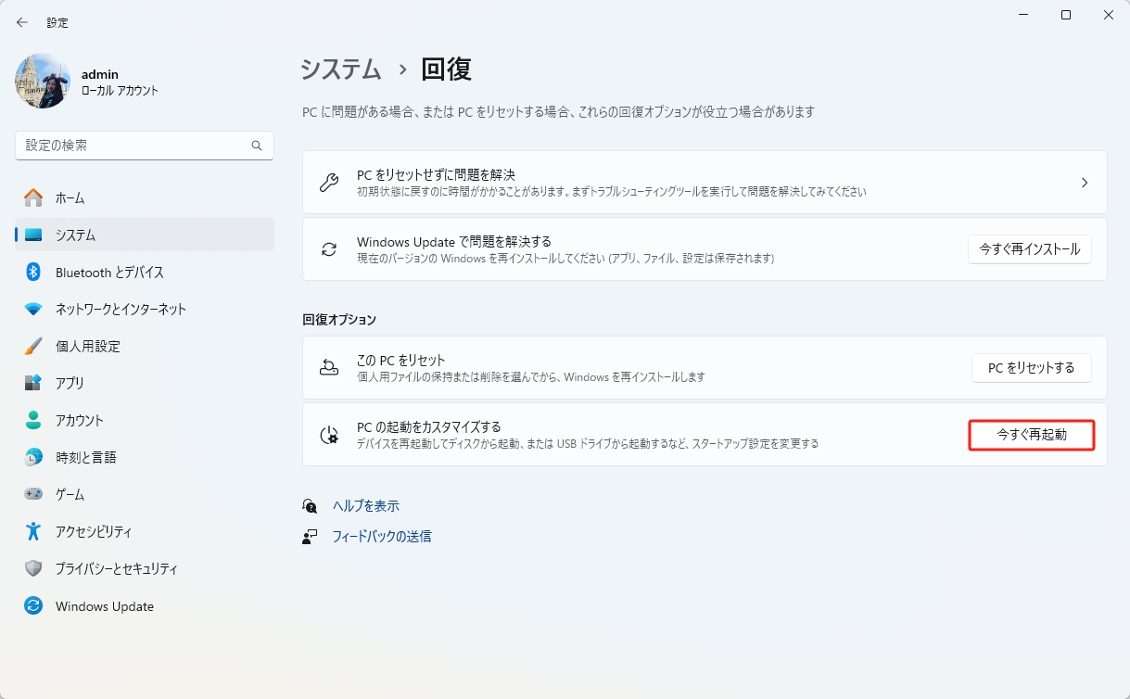Image resolution: width=1130 pixels, height=699 pixels.
Task: Click the フィードバックの送信 link
Action: (382, 536)
